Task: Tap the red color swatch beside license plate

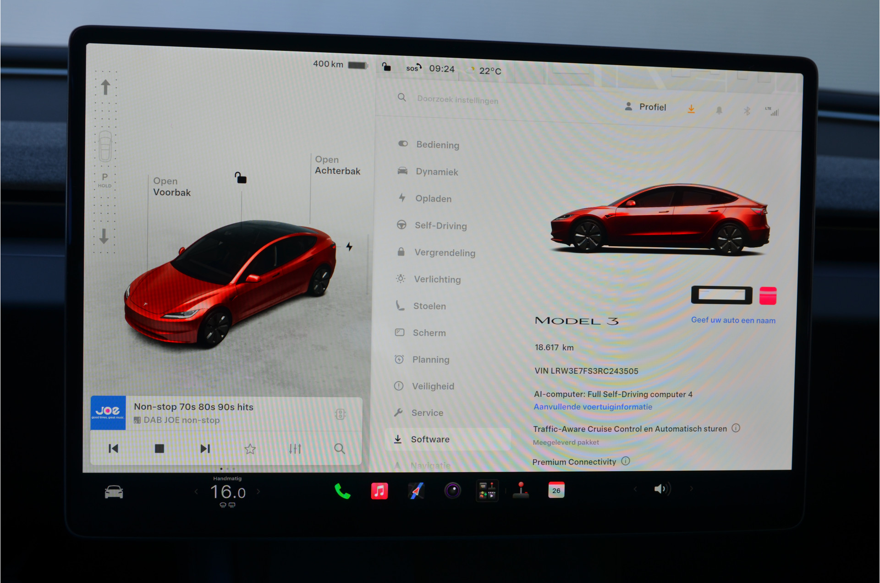Action: coord(768,296)
